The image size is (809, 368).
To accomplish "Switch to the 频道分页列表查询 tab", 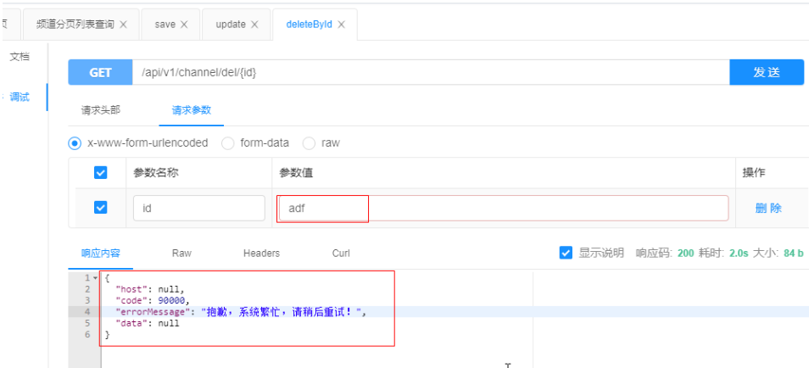I will click(x=75, y=25).
